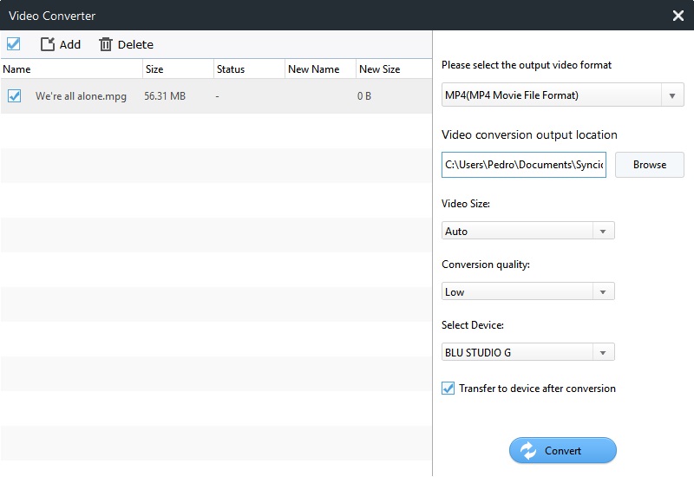Open the Select Device dropdown
This screenshot has width=694, height=477.
528,352
